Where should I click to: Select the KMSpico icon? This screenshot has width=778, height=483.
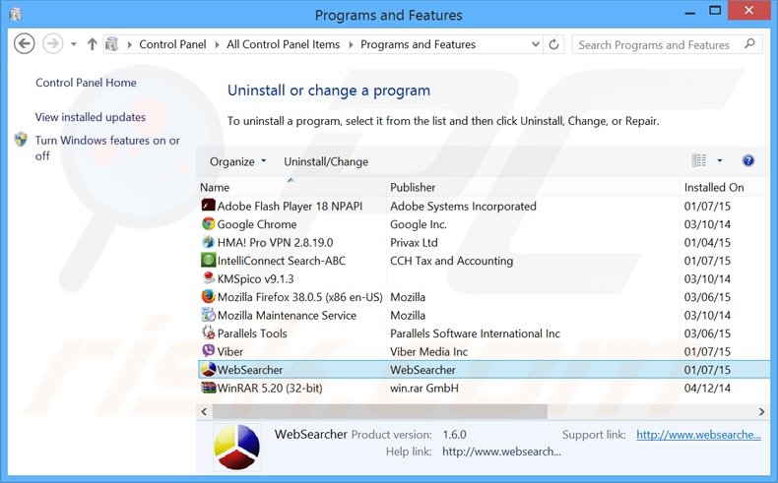[x=209, y=278]
